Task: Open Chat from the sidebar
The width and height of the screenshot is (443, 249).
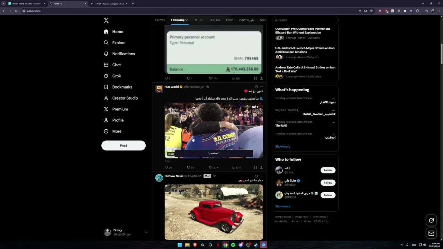Action: pyautogui.click(x=112, y=65)
